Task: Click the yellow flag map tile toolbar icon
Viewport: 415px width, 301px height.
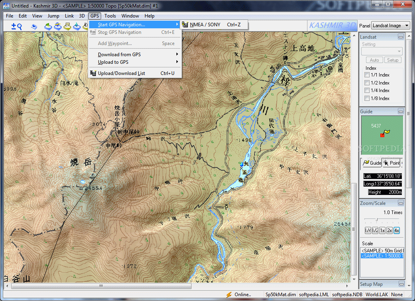Action: coord(67,26)
